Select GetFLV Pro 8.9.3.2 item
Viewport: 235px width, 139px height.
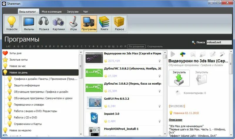pyautogui.click(x=124, y=103)
